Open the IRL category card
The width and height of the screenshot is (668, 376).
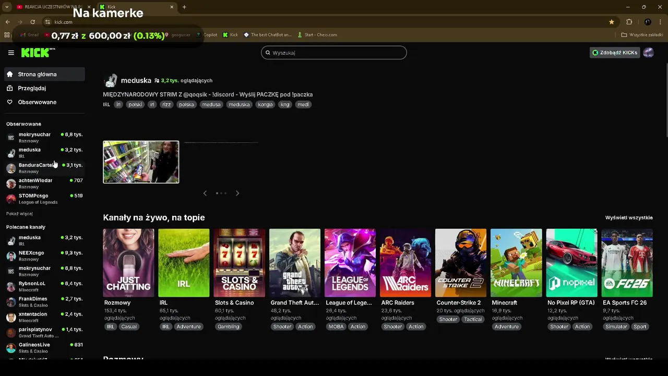184,263
